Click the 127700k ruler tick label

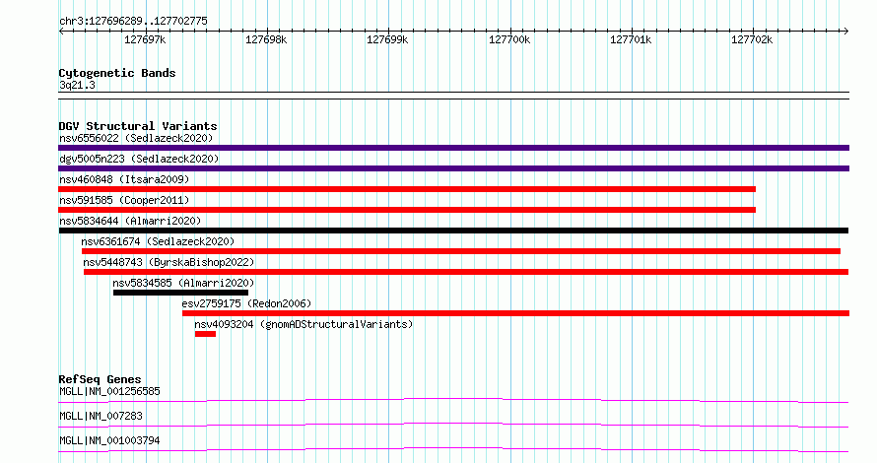click(509, 39)
